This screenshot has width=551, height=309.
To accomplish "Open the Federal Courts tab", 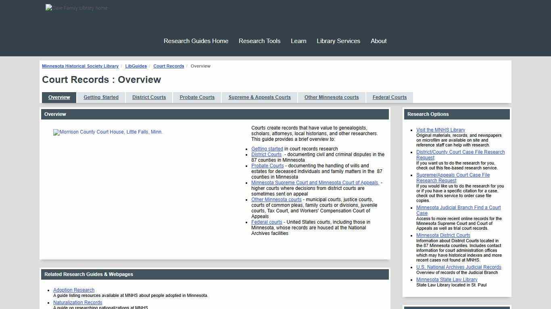I will (389, 97).
